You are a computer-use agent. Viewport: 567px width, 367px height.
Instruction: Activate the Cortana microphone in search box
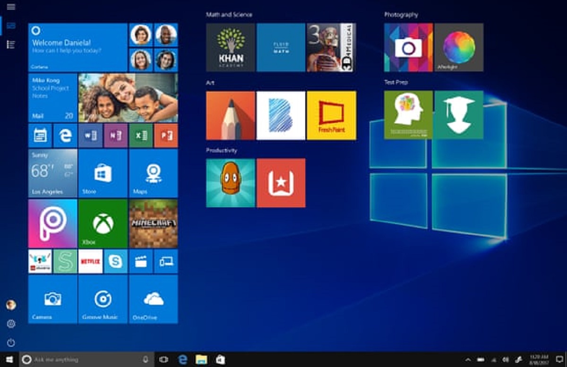coord(146,359)
